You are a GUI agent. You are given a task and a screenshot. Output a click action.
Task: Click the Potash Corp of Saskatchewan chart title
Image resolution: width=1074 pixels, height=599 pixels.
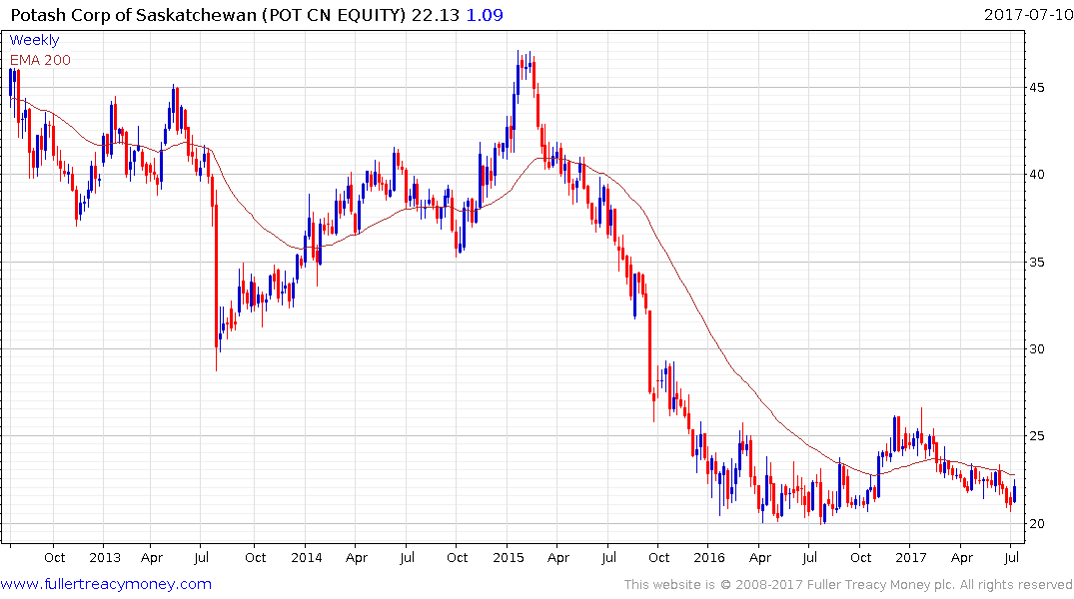click(x=209, y=15)
